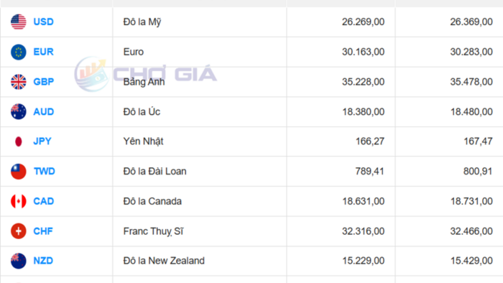Open the USD currency link
Viewport: 503px width, 283px height.
pos(43,22)
